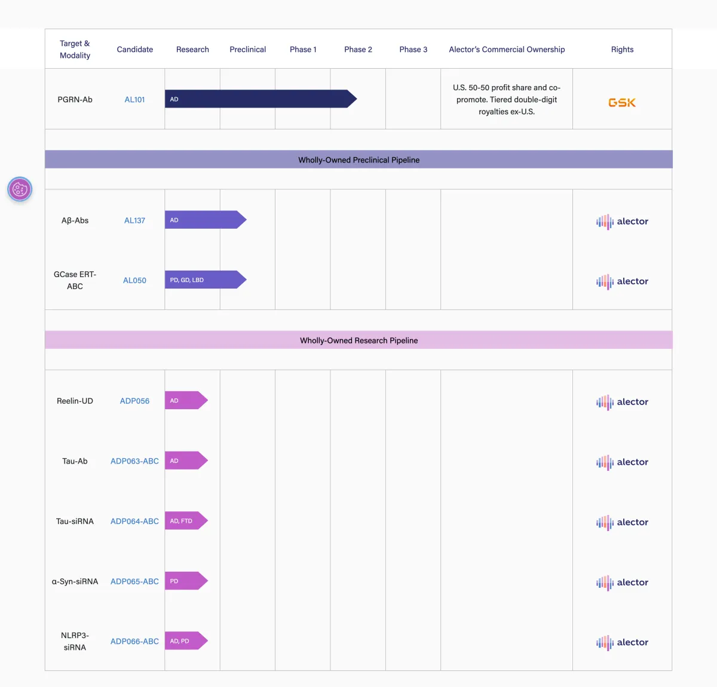Click the alector logo in AL050 row

[x=622, y=281]
